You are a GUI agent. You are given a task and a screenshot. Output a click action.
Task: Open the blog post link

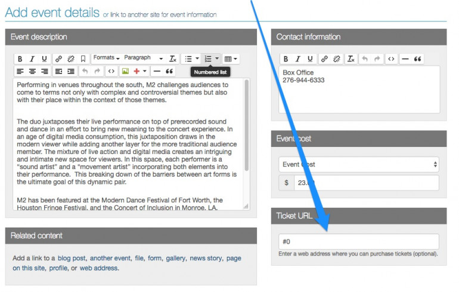tap(72, 259)
